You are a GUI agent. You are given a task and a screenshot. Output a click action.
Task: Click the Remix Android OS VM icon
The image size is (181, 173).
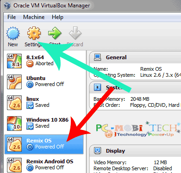(14, 165)
